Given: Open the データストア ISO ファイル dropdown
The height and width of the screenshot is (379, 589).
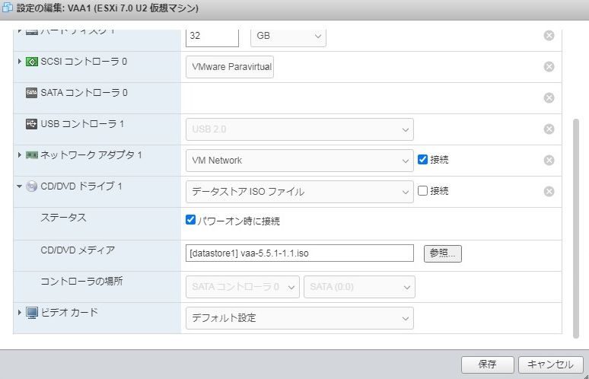Looking at the screenshot, I should [x=299, y=192].
